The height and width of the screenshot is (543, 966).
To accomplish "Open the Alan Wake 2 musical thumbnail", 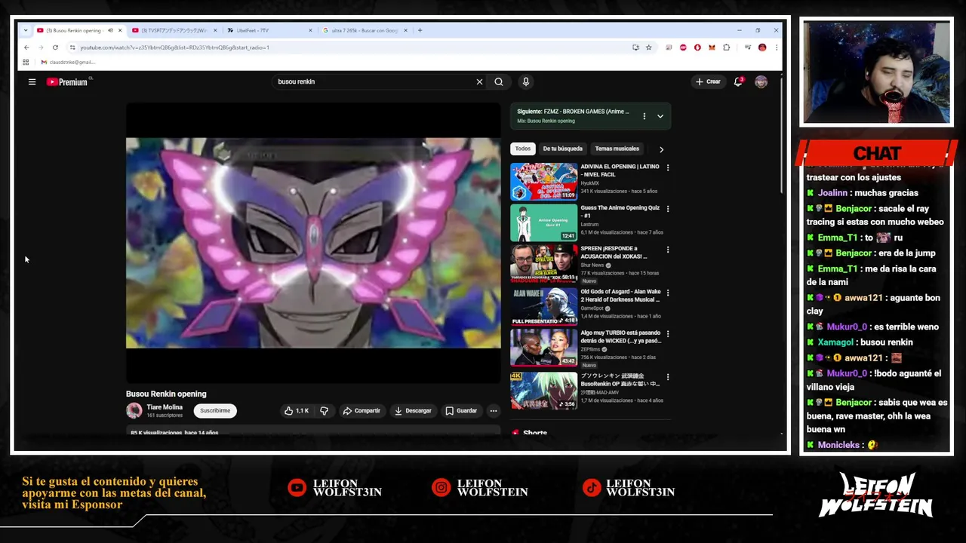I will coord(543,306).
